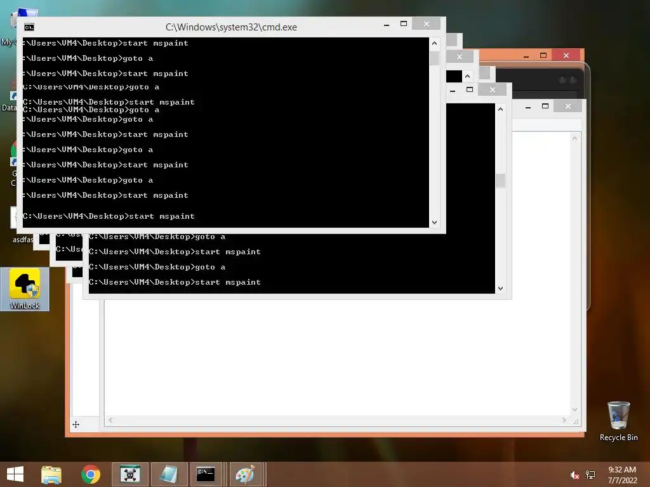Open the network status tray icon
650x487 pixels.
(590, 475)
